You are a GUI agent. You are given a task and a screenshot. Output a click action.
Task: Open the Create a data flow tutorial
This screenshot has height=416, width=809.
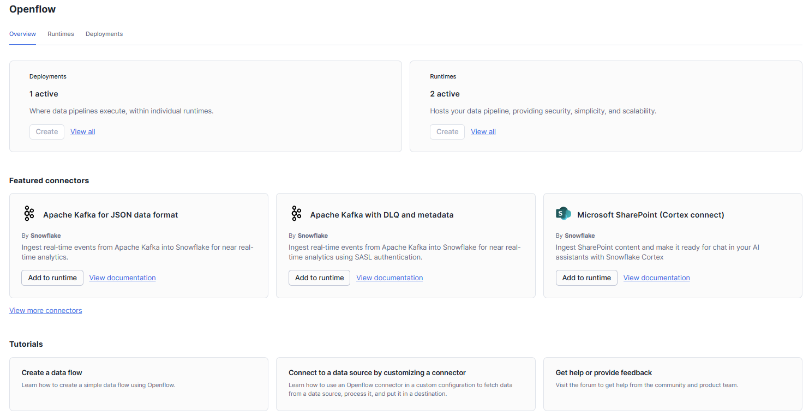[x=139, y=383]
